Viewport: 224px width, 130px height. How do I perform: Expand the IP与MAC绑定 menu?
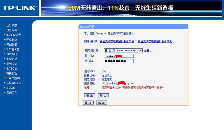14,83
